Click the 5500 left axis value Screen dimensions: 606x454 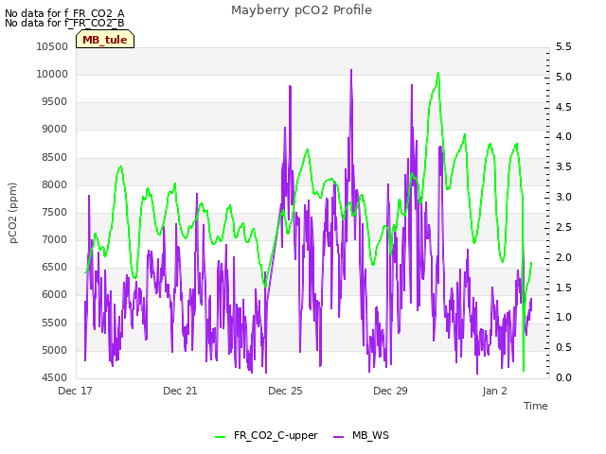[x=55, y=323]
